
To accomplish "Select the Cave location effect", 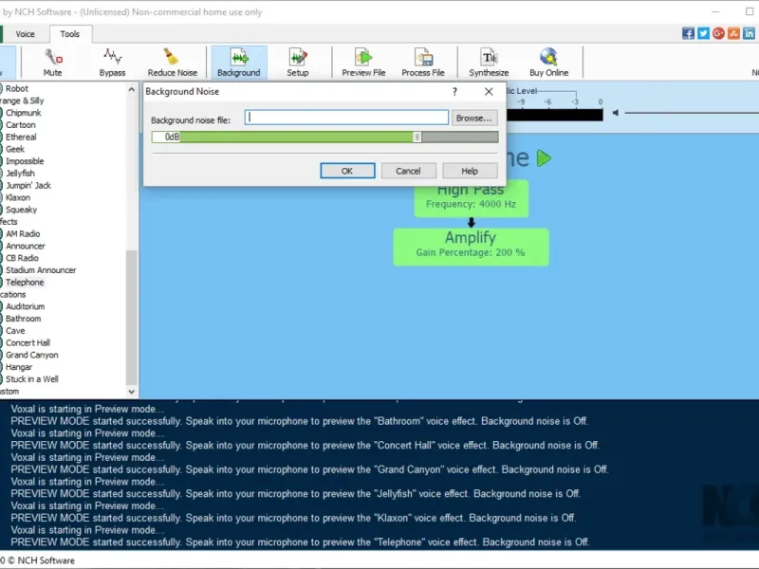I will point(15,330).
